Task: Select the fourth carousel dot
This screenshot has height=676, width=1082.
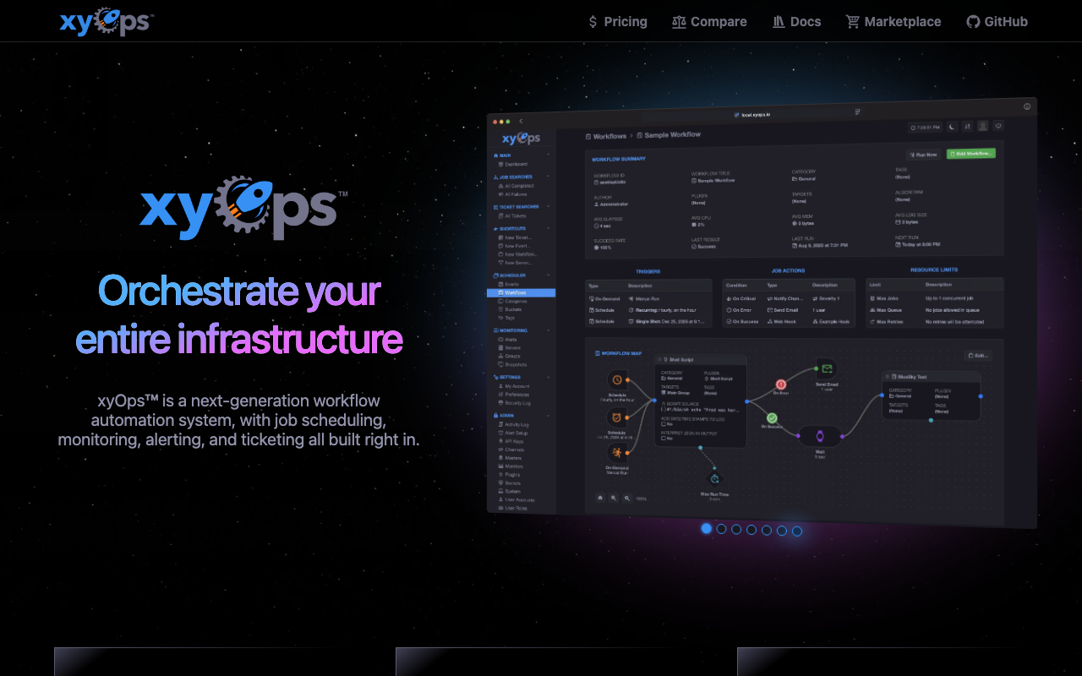Action: (x=751, y=530)
